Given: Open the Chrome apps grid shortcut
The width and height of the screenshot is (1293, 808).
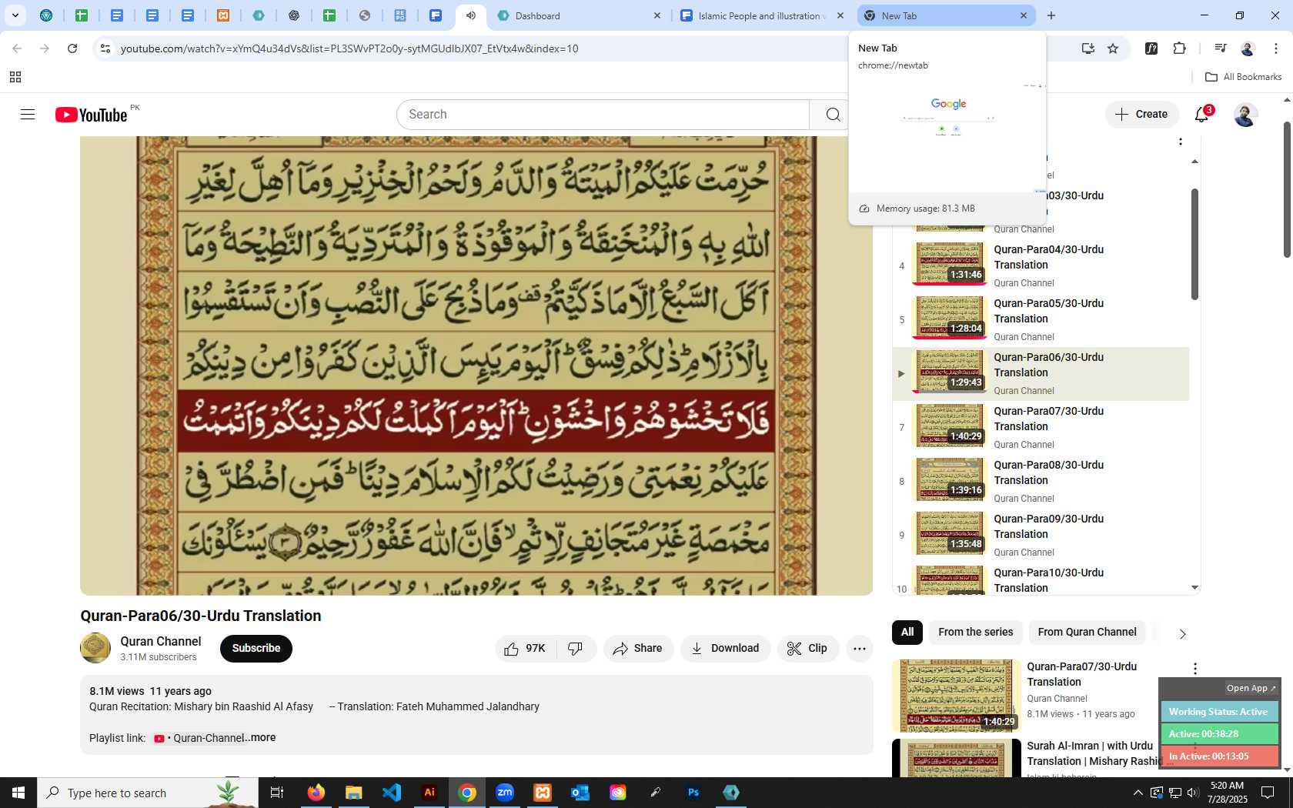Looking at the screenshot, I should [x=15, y=77].
